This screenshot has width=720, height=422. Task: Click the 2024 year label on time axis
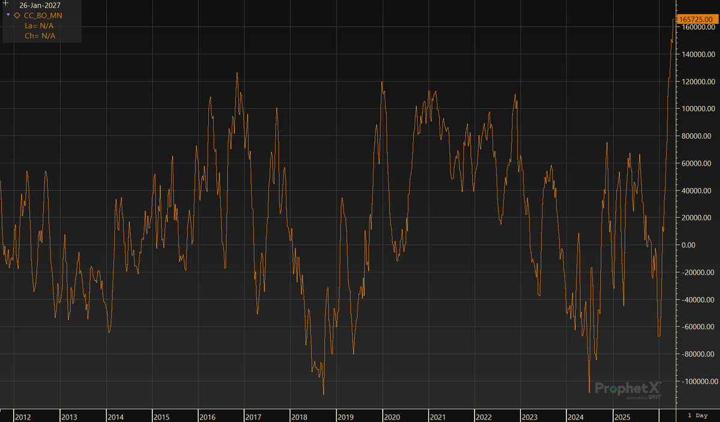(x=576, y=417)
